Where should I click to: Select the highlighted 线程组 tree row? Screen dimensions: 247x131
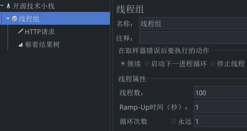pyautogui.click(x=56, y=18)
